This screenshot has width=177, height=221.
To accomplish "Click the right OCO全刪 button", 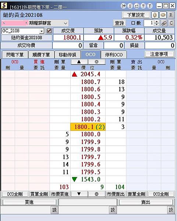I will pos(161,194).
